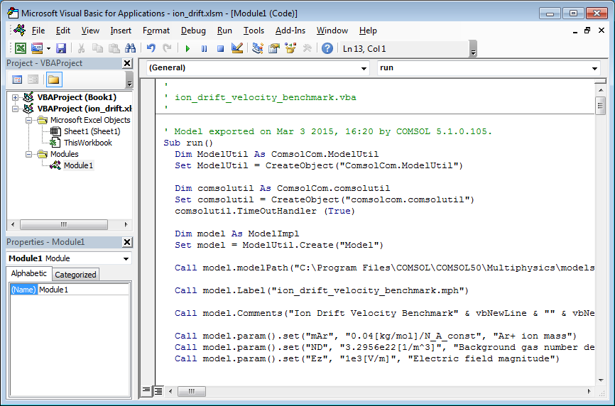This screenshot has width=615, height=406.
Task: Open the run procedure dropdown
Action: point(594,68)
